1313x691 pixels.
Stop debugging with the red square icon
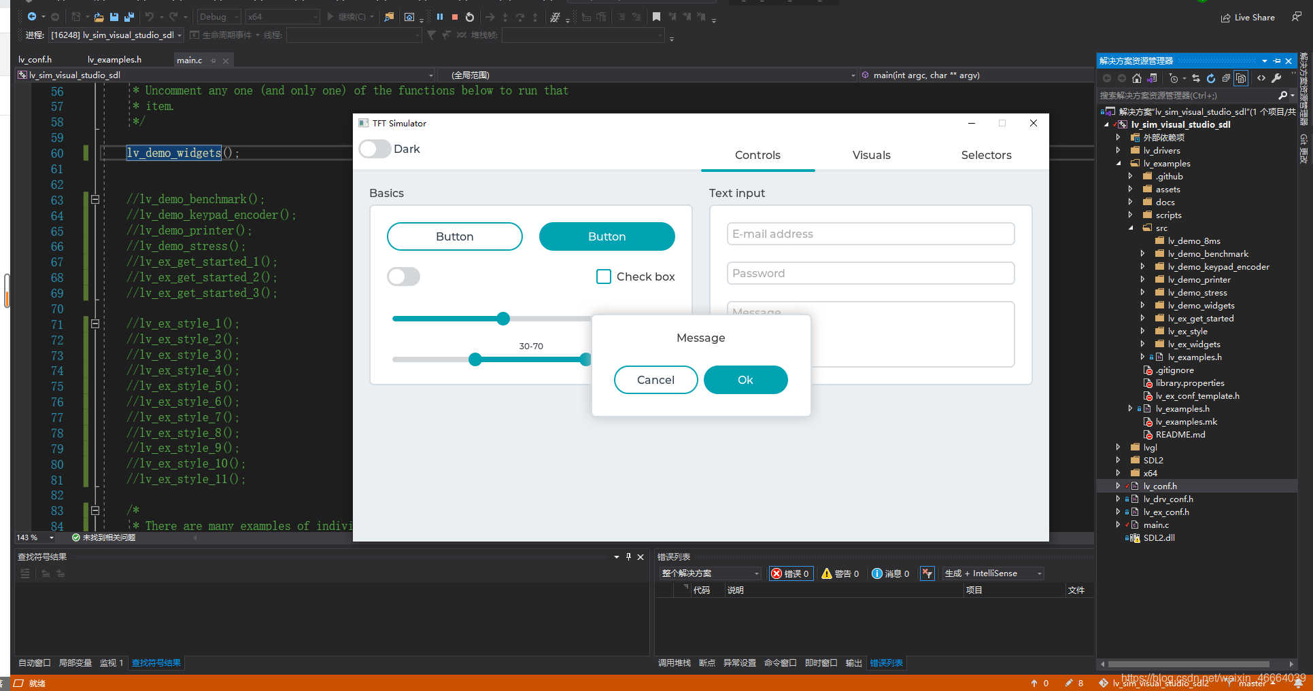[x=455, y=17]
